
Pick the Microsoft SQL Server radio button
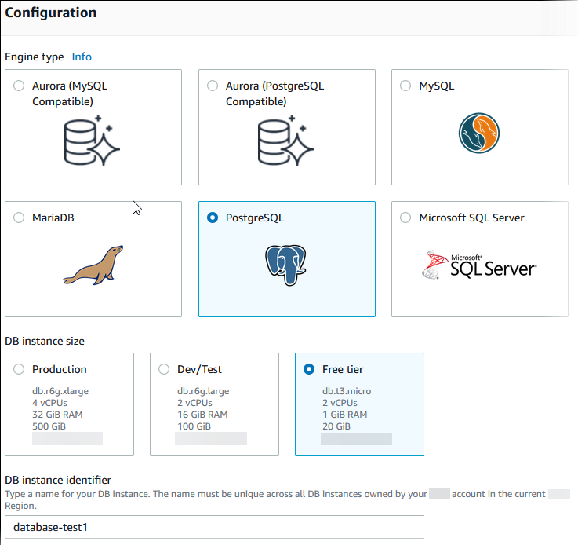pos(405,218)
